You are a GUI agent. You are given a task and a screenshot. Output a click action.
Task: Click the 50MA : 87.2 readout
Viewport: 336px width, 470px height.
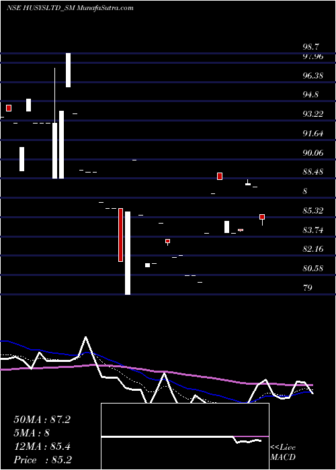point(42,420)
